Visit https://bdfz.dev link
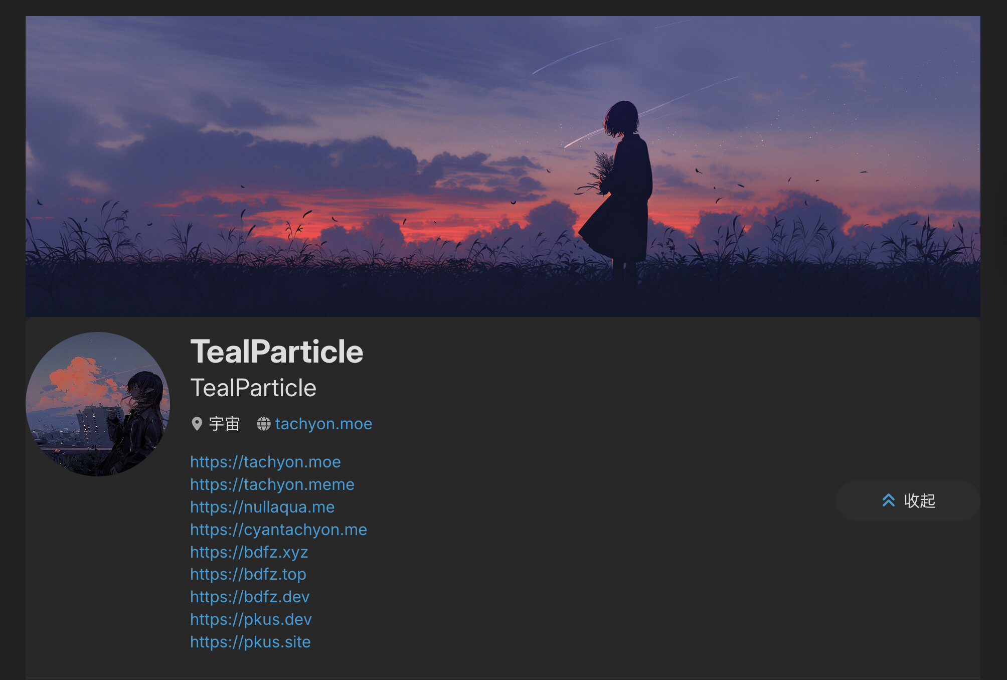 (250, 596)
